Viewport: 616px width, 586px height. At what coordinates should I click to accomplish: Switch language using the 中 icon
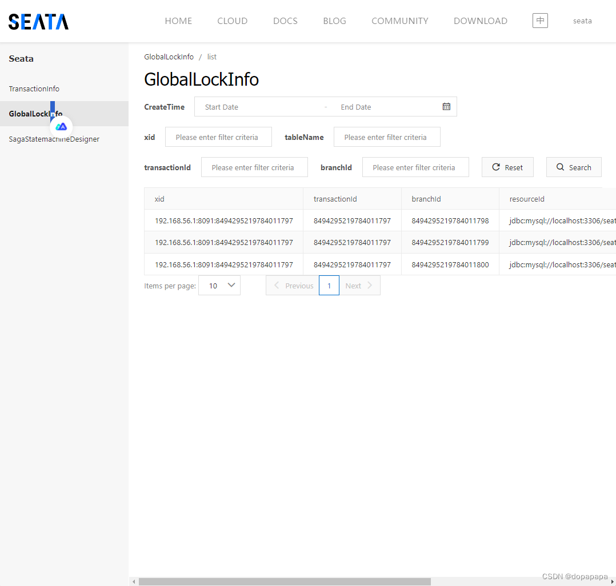point(539,20)
